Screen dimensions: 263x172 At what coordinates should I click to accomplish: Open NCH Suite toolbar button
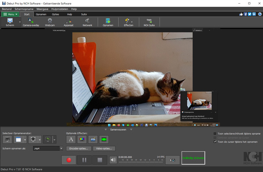point(149,22)
